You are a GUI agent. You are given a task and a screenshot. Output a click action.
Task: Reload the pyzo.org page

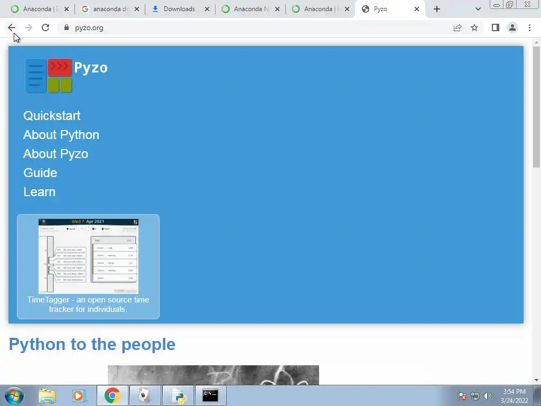pyautogui.click(x=45, y=27)
